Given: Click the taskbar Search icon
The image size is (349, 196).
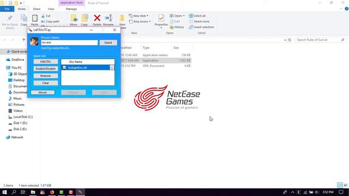Looking at the screenshot, I should 14,192.
